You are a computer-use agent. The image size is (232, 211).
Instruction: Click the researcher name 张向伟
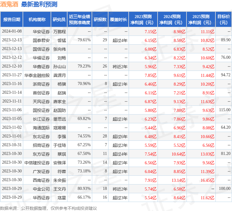tap(60, 49)
